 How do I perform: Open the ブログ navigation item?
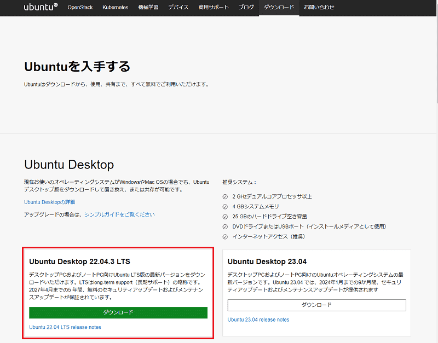click(x=246, y=7)
